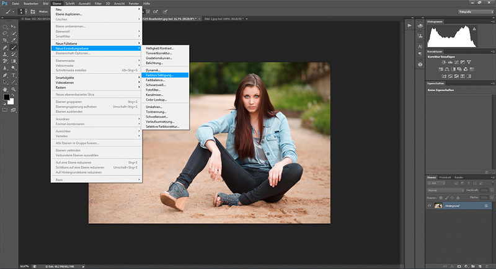
Task: Select the Gradient tool
Action: pos(13,61)
